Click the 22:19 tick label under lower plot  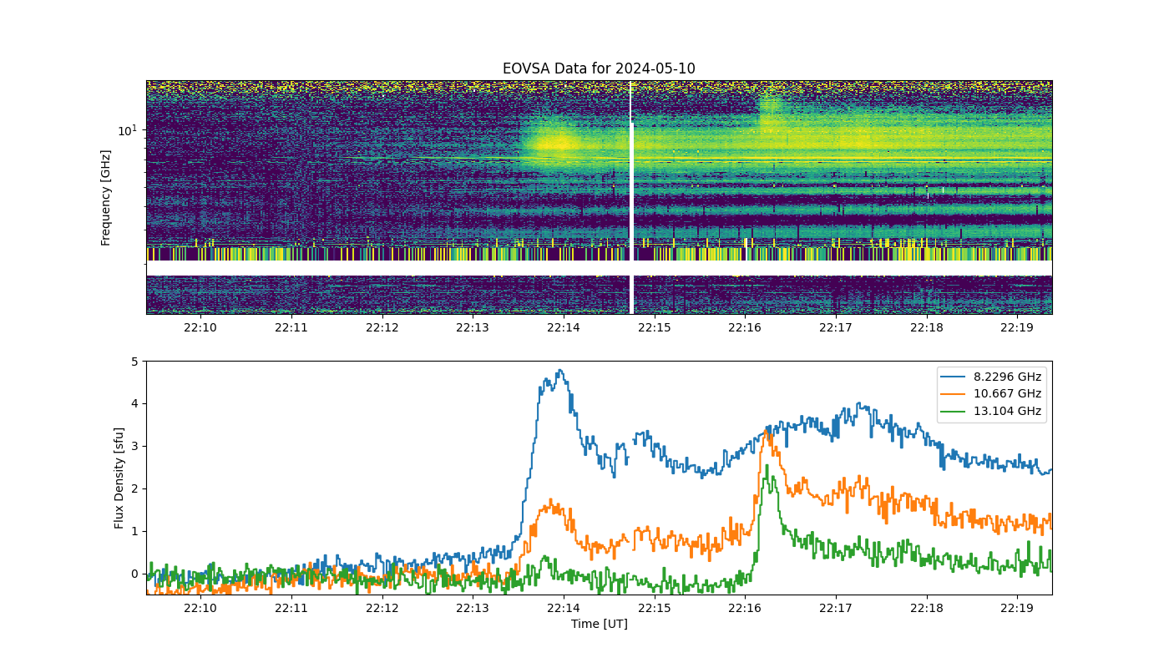[x=1017, y=609]
